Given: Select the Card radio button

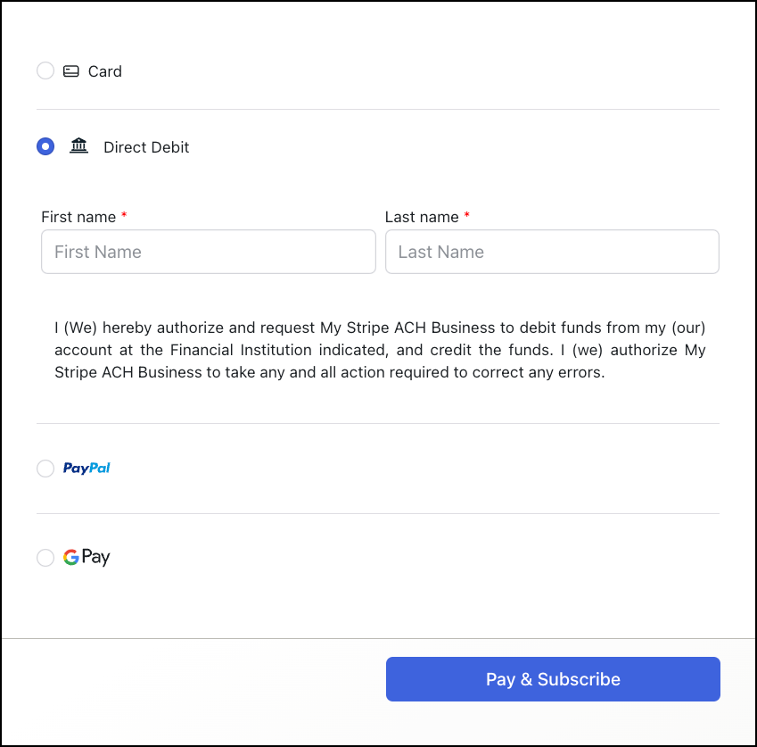Looking at the screenshot, I should pyautogui.click(x=45, y=71).
